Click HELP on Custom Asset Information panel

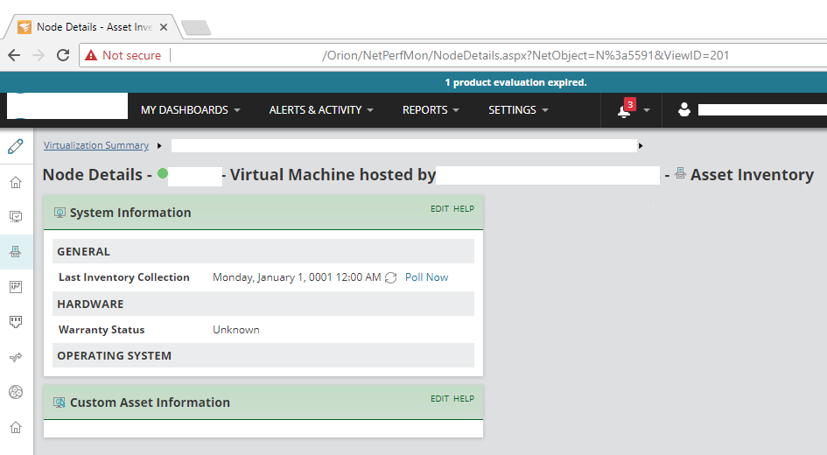[x=464, y=399]
